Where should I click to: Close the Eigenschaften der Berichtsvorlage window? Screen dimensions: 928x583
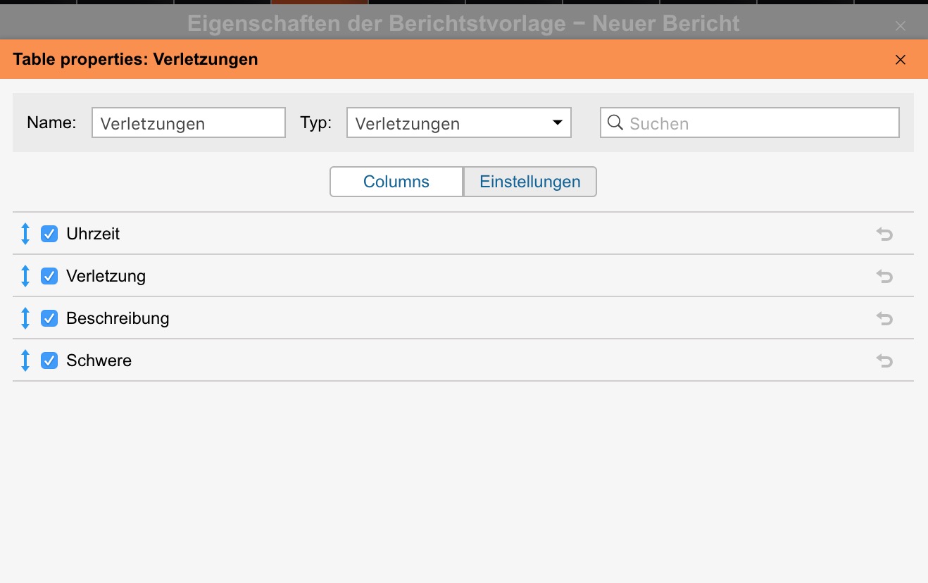900,26
